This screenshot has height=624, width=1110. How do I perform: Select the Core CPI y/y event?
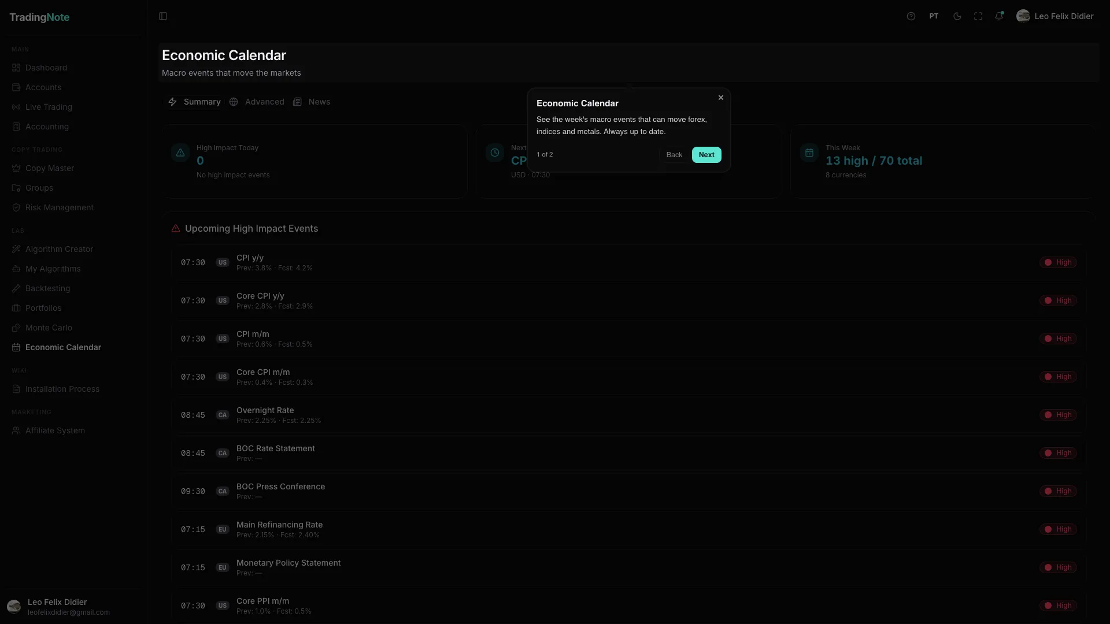(x=628, y=300)
